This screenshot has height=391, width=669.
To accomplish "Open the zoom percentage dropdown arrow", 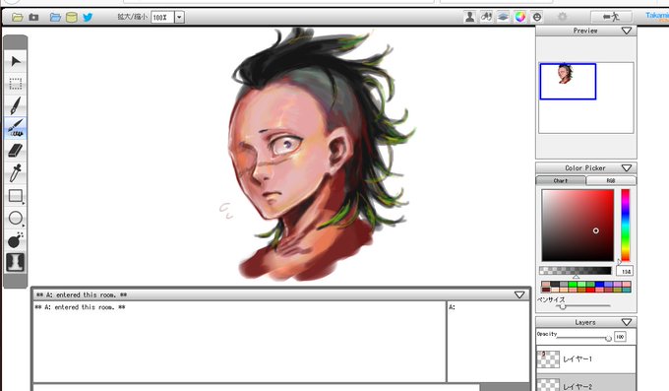I will [179, 17].
